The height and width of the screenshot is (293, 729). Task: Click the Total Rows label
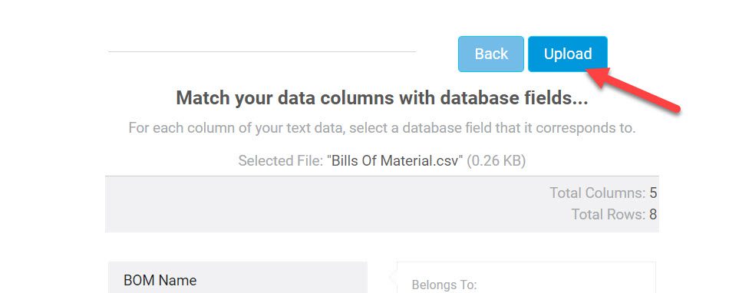pos(608,214)
